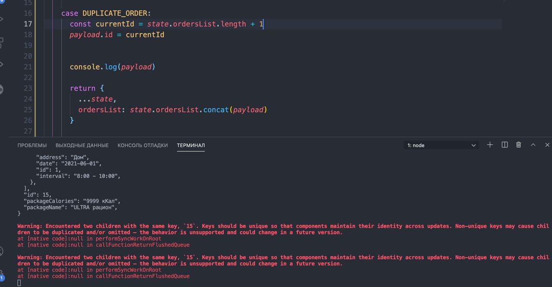Open a new terminal with plus icon
Viewport: 552px width, 287px height.
click(x=490, y=145)
